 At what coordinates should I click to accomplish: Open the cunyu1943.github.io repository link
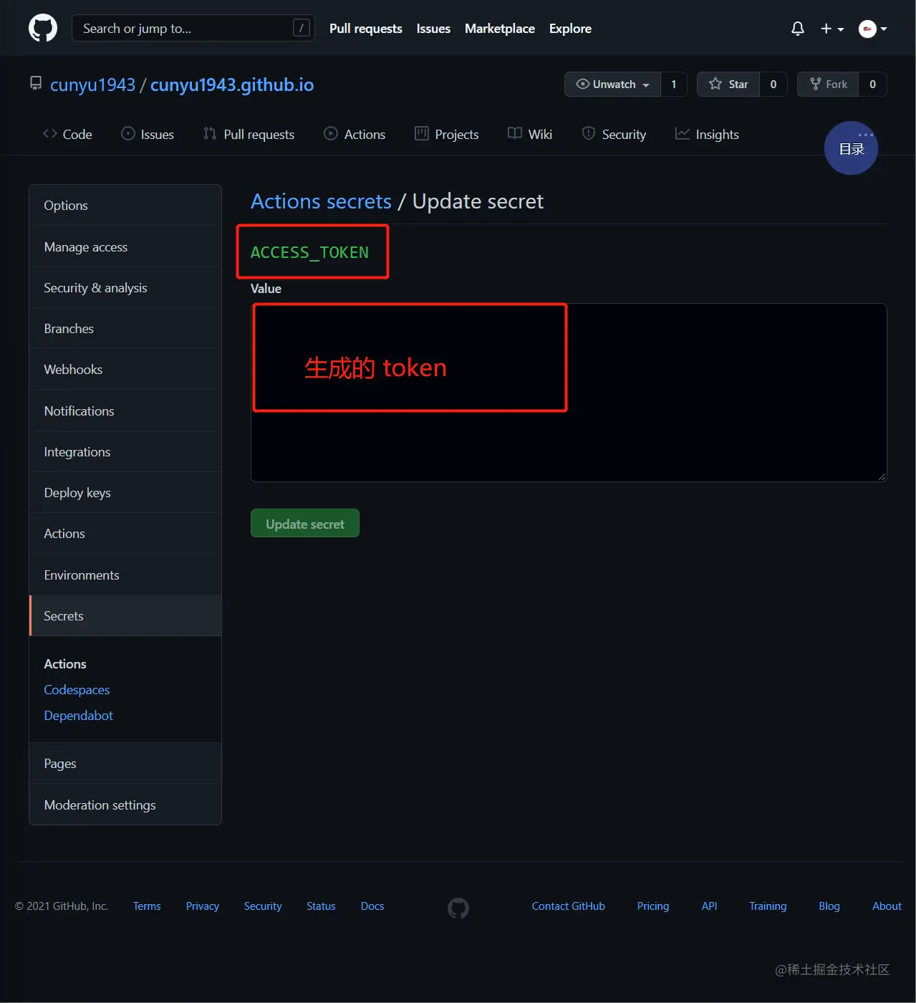click(232, 85)
